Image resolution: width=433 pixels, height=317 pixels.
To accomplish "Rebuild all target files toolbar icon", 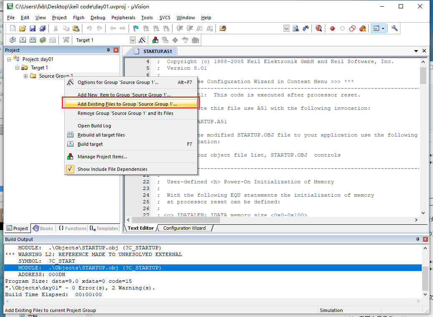I will (33, 40).
